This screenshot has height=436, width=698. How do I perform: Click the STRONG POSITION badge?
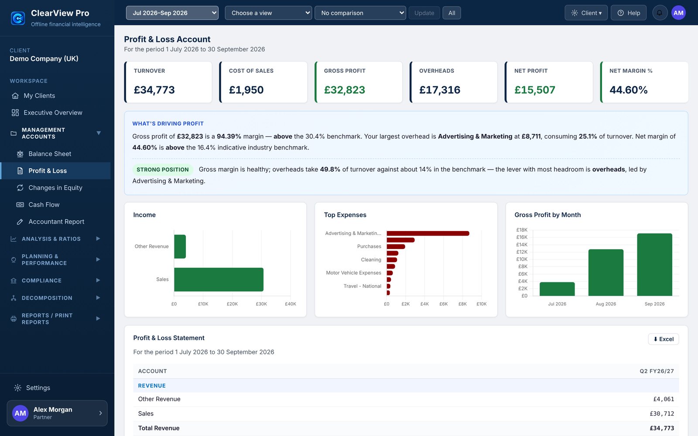163,170
